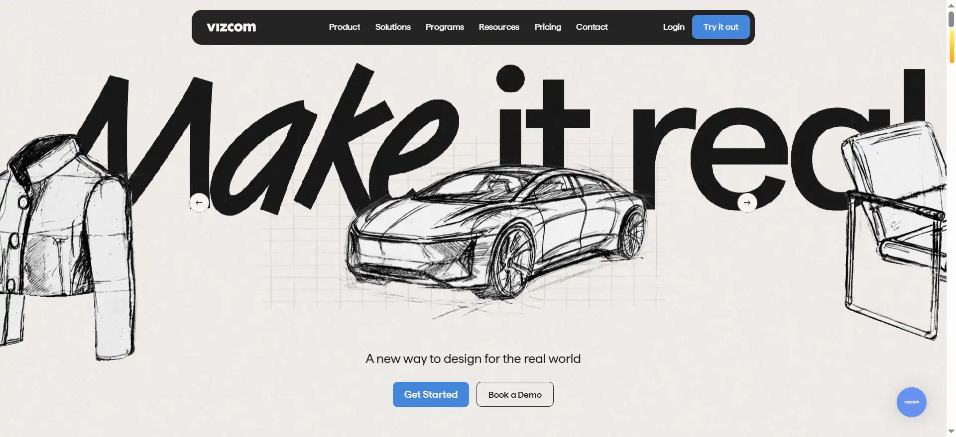Click the Book a Demo button
Screen dimensions: 956x437
(x=515, y=394)
